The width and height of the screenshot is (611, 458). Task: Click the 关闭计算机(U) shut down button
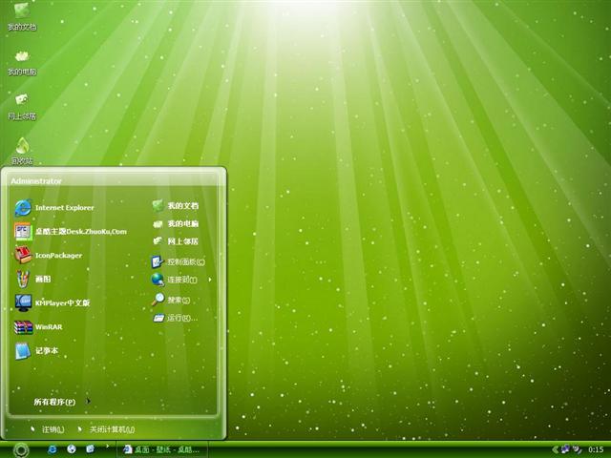[106, 429]
